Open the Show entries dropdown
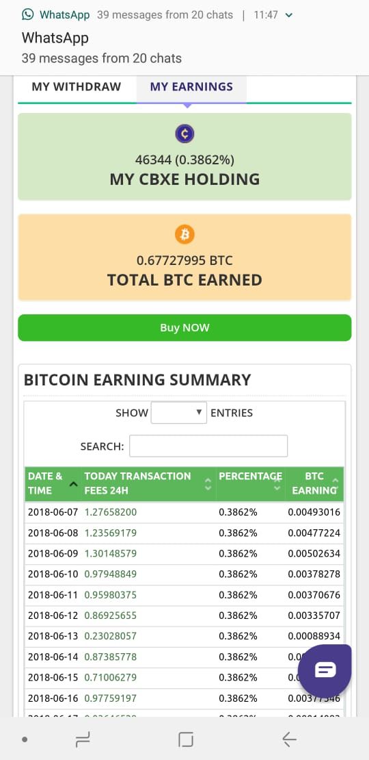Viewport: 369px width, 760px height. coord(179,412)
